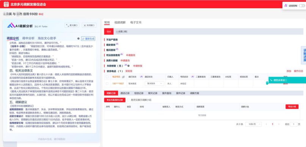306x147 pixels.
Task: Click 添加 link above phone table
Action: click(289, 71)
